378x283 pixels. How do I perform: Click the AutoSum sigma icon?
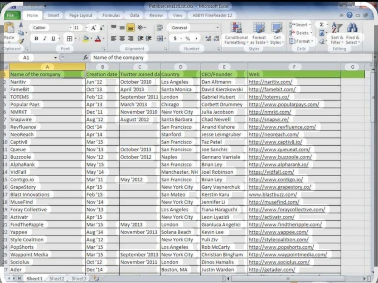tap(321, 25)
